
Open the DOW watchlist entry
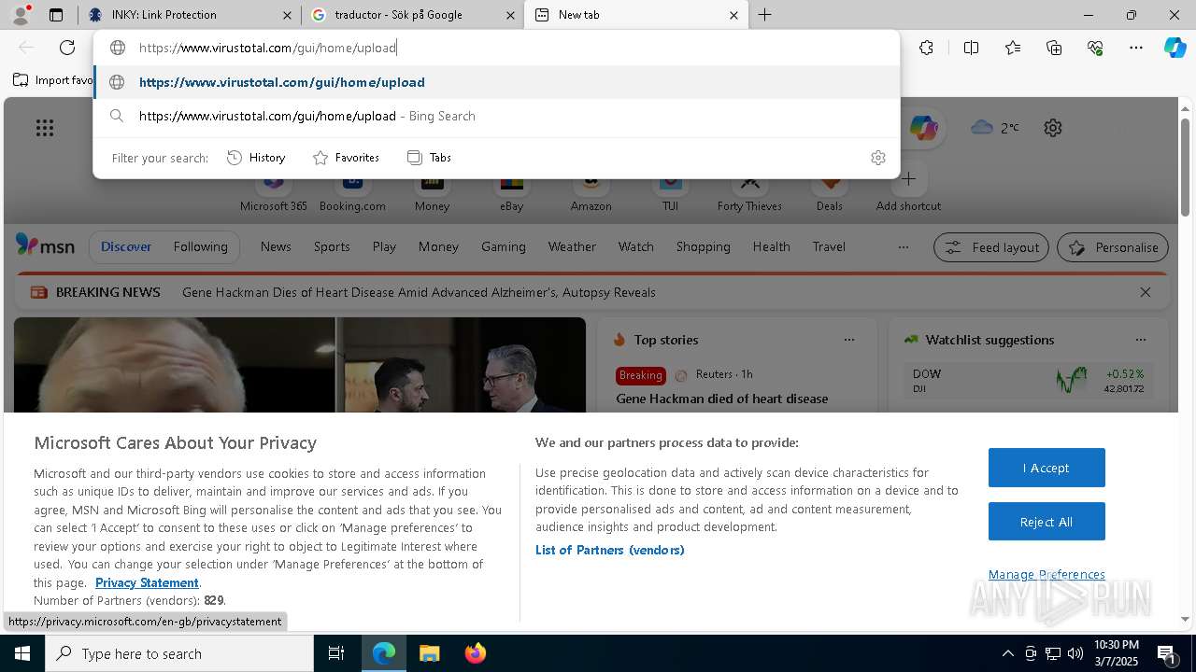(x=1028, y=380)
